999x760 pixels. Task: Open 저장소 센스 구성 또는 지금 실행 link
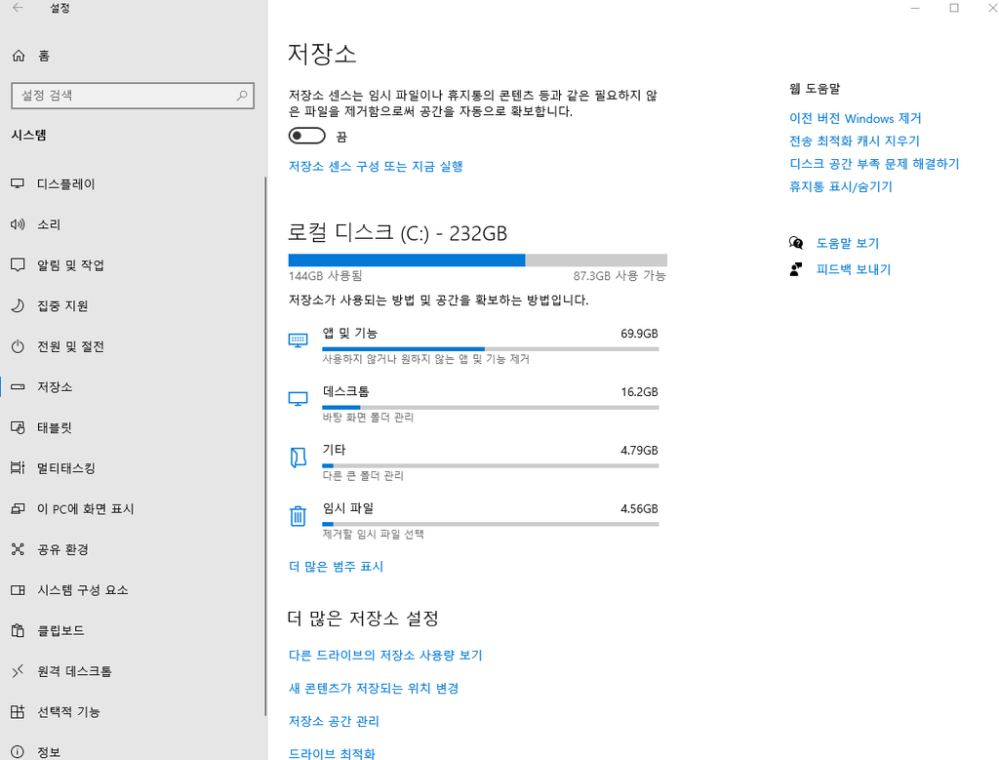click(376, 166)
